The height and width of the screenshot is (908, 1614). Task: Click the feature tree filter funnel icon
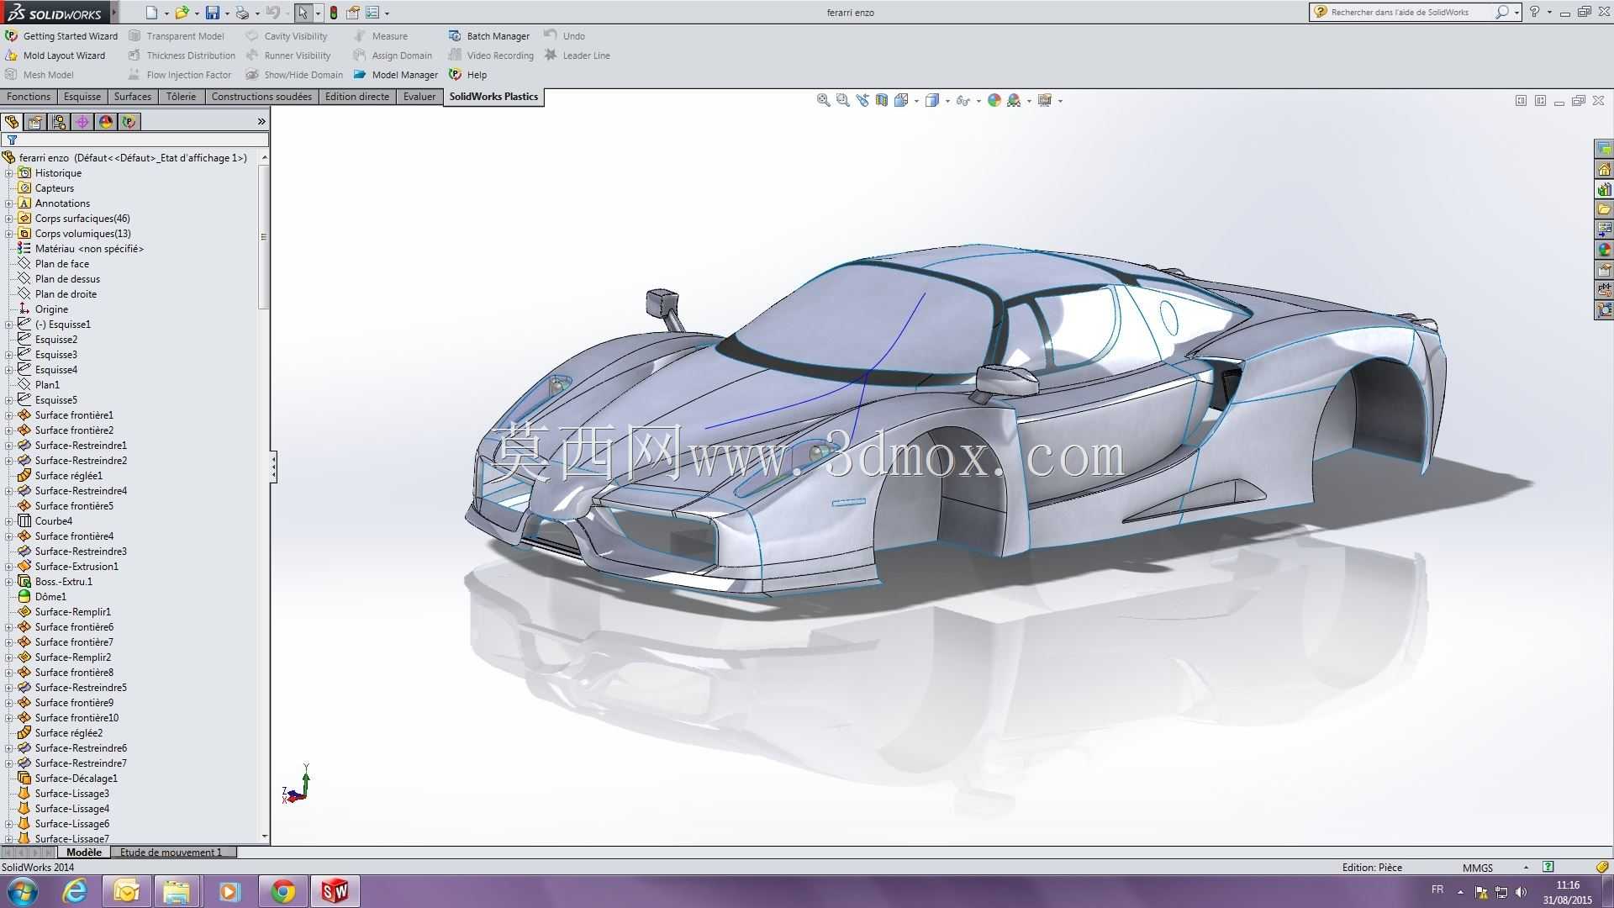tap(12, 140)
